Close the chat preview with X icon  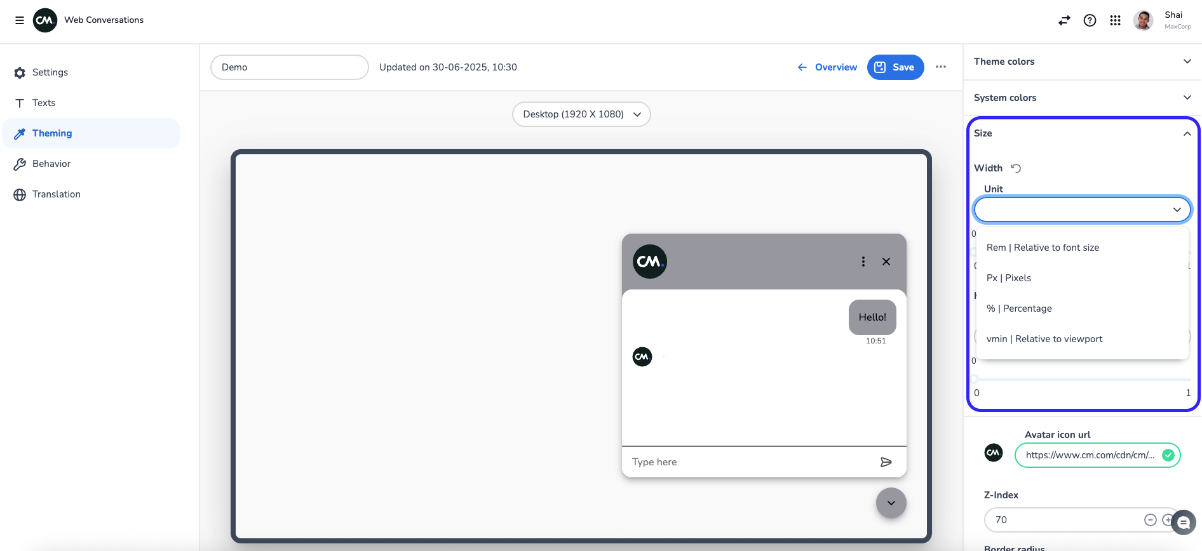[886, 262]
